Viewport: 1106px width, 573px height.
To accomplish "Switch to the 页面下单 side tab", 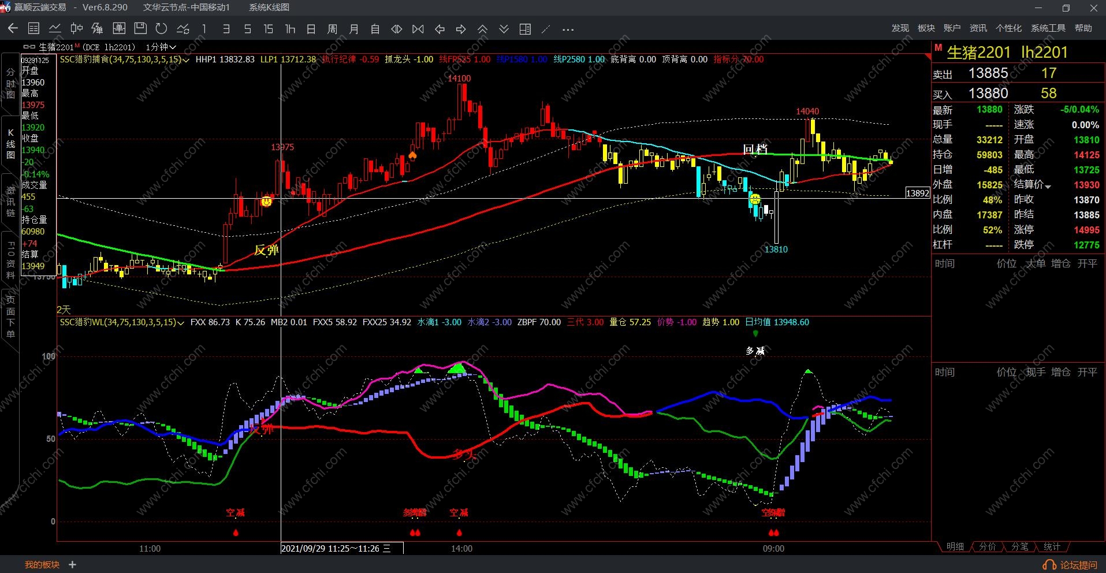I will (10, 317).
